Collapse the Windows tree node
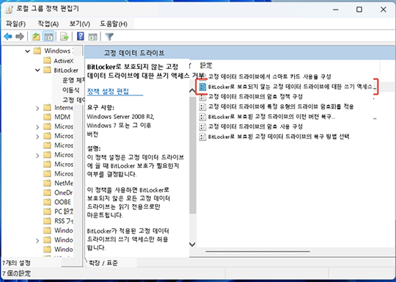Viewport: 396px width, 282px height. point(28,51)
